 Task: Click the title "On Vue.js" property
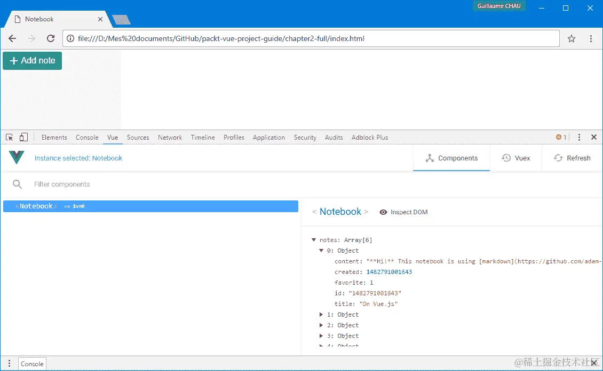coord(366,304)
